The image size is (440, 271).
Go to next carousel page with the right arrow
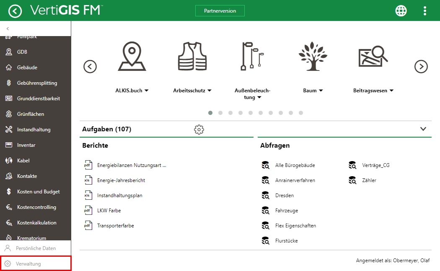[x=421, y=66]
